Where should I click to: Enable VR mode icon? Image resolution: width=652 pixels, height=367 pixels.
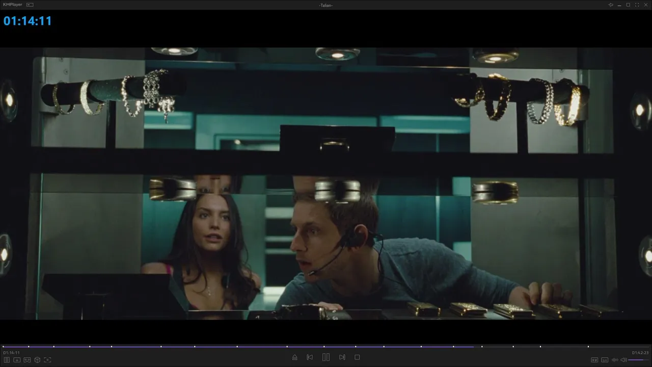(27, 360)
